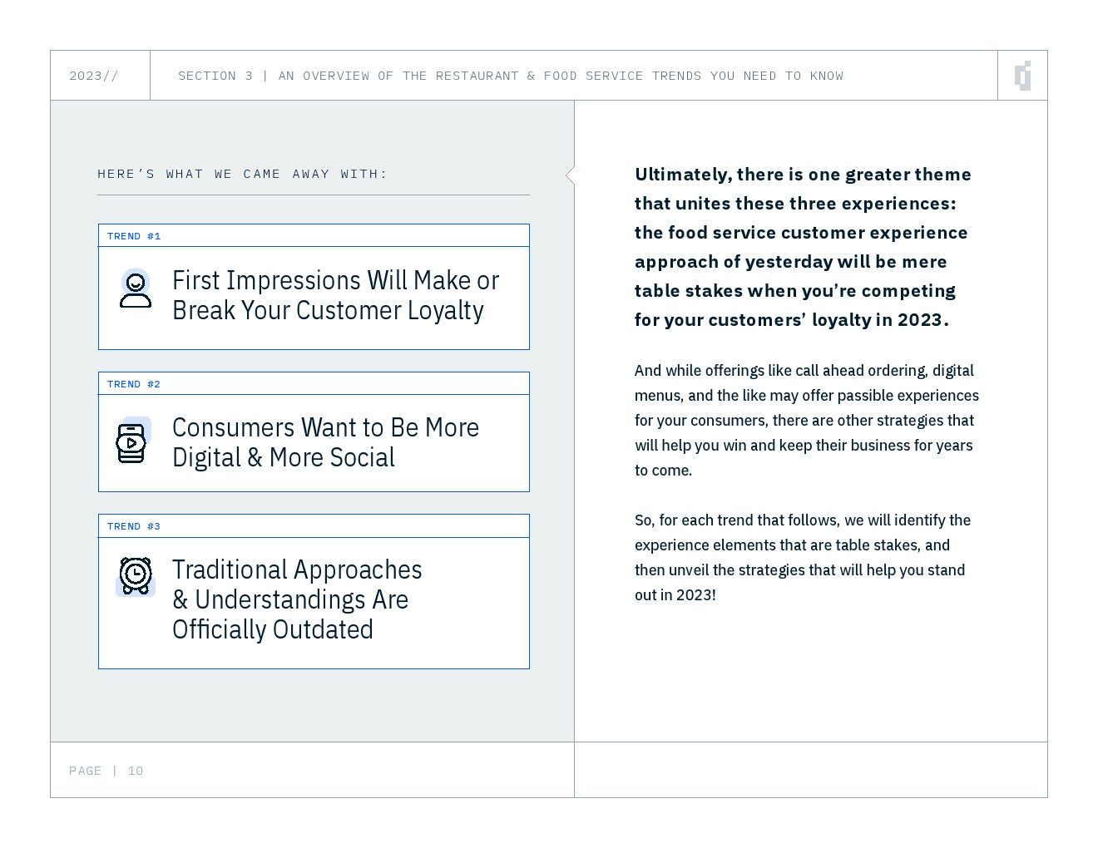Click the phone video play icon

pos(131,442)
